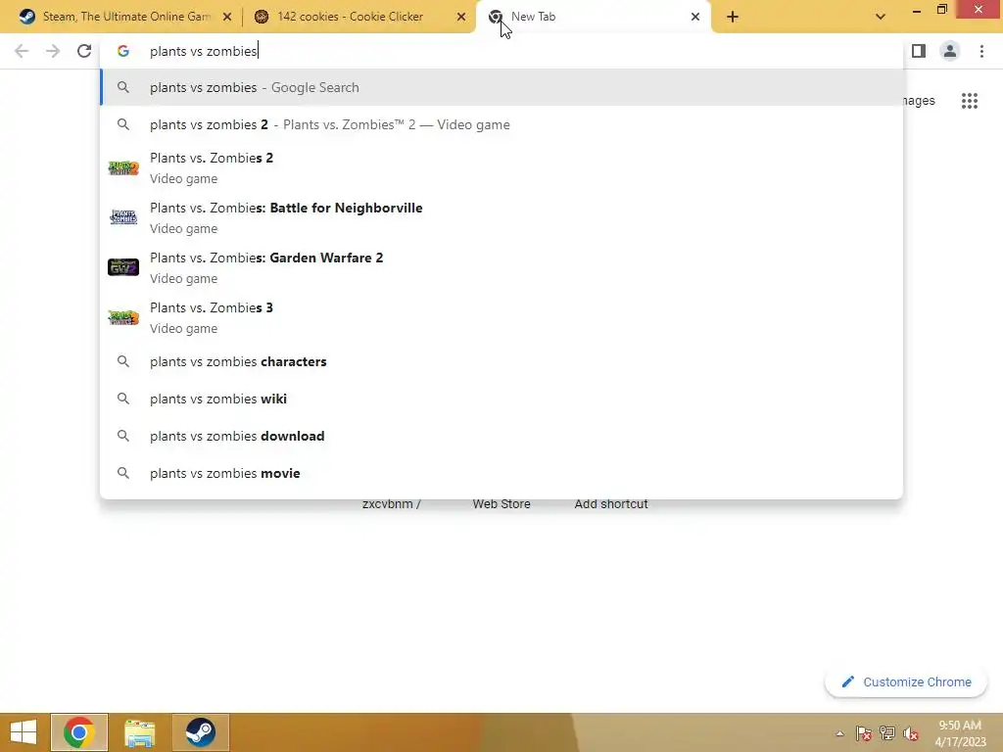This screenshot has width=1003, height=752.
Task: Choose Plants vs. Zombies 3 video game entry
Action: tap(501, 318)
